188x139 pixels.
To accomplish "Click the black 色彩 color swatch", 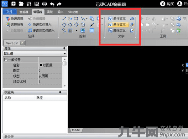I will click(41, 65).
